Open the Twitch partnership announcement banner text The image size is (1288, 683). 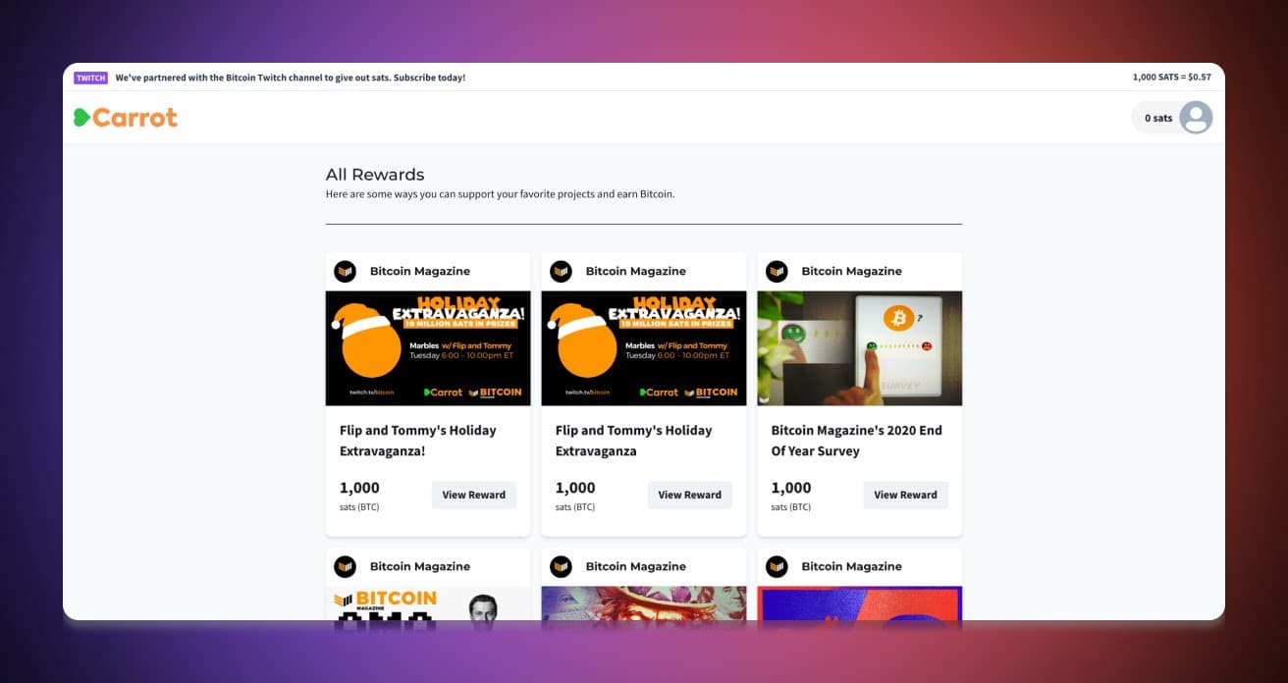(x=291, y=78)
